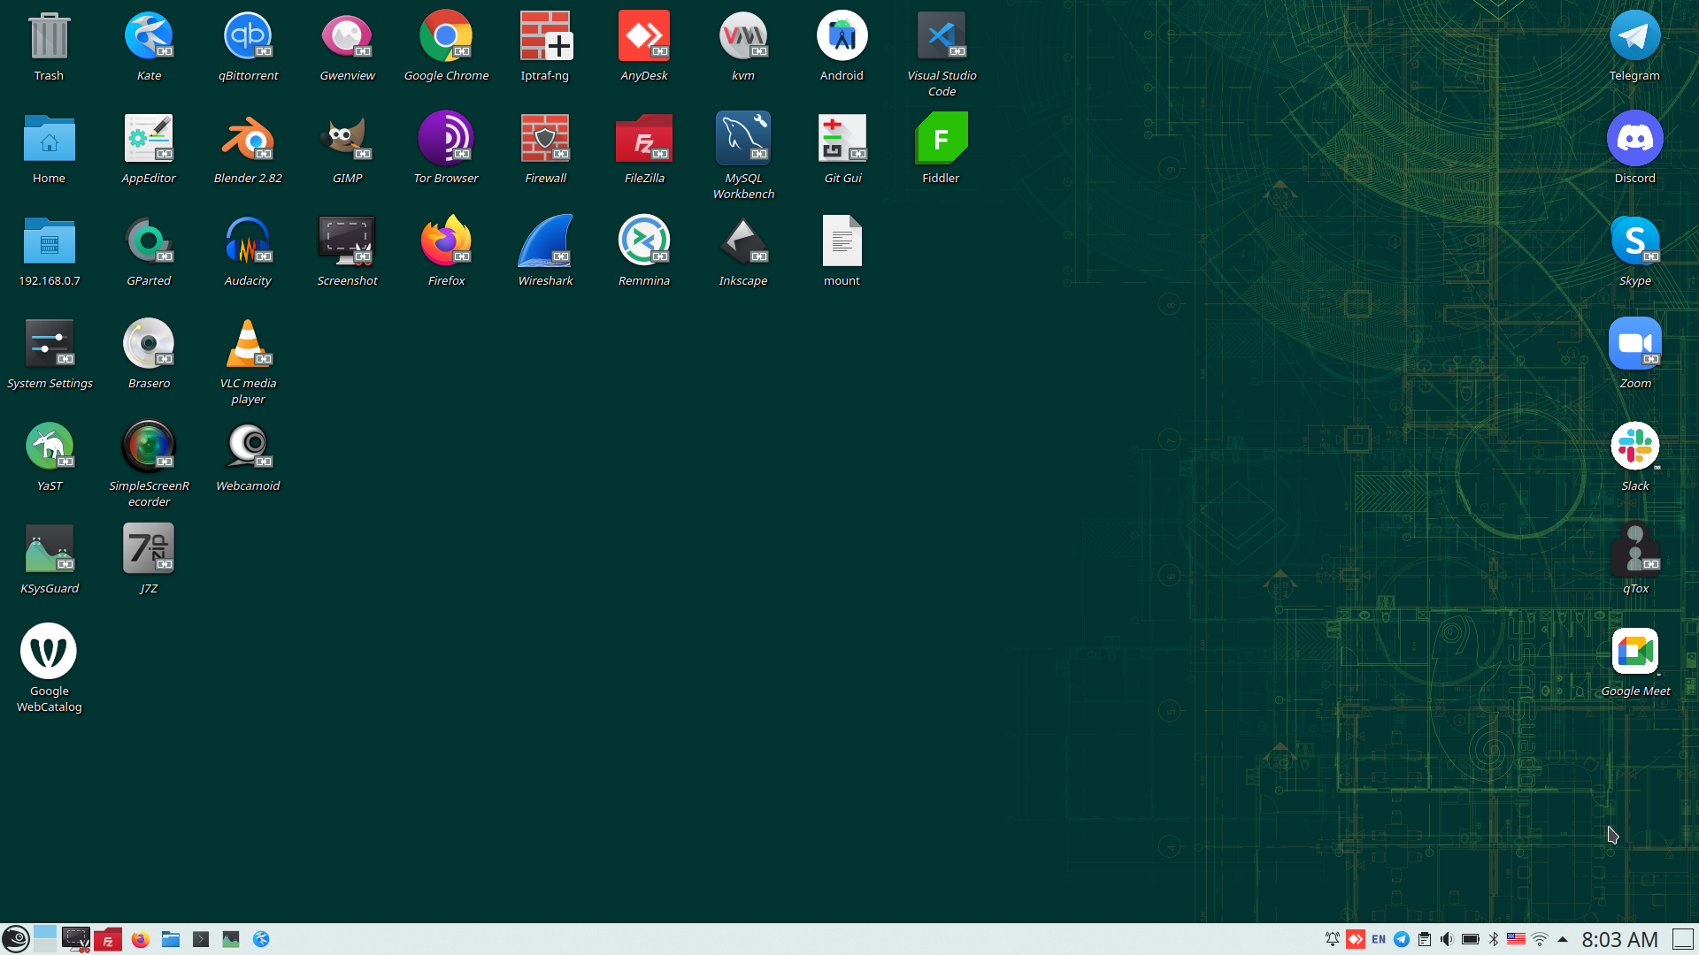
Task: Click the Show Desktop button in panel
Action: 1683,939
